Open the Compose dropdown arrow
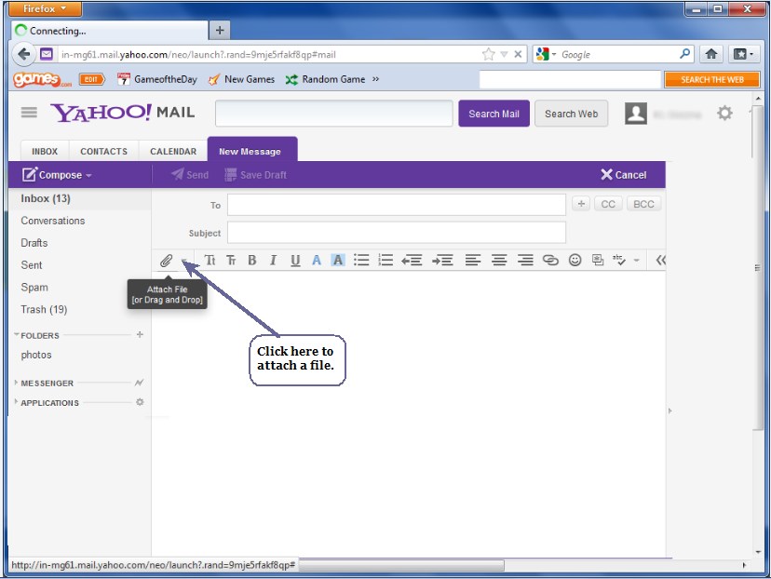The image size is (771, 579). click(89, 174)
